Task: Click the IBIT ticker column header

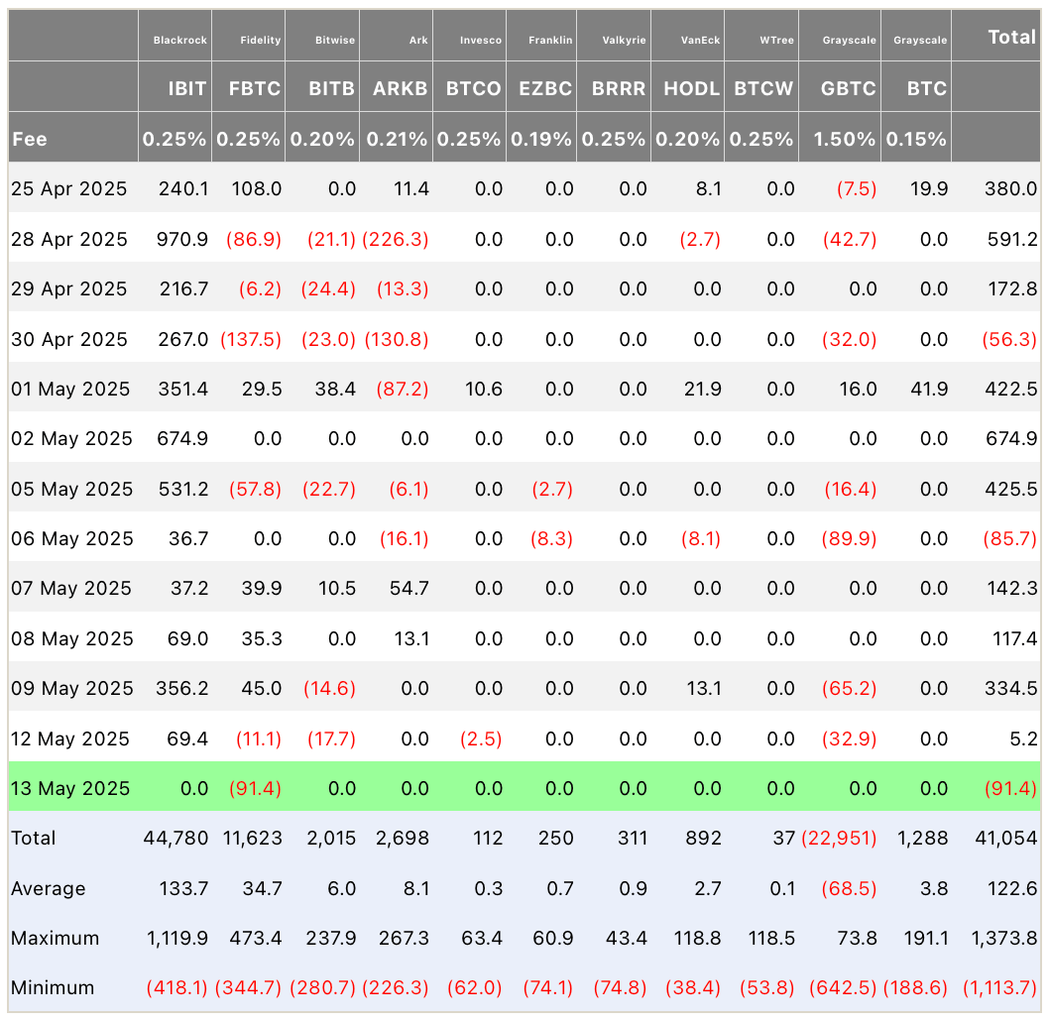Action: [x=186, y=87]
